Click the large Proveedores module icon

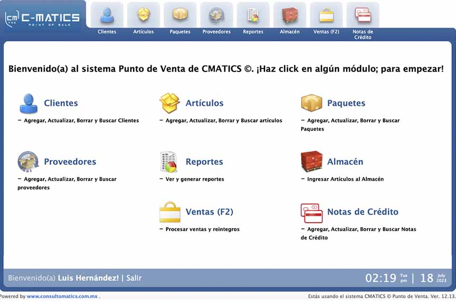(x=28, y=161)
